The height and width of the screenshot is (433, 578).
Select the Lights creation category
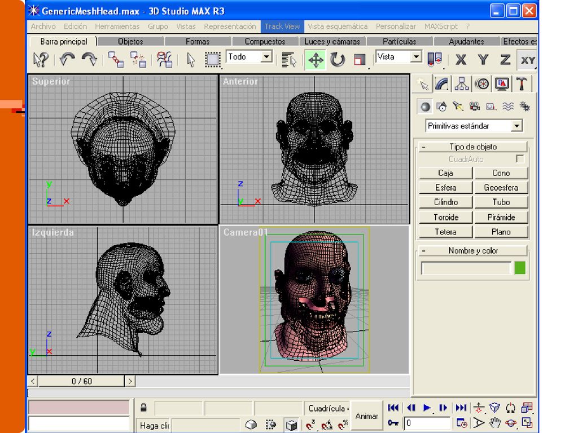(458, 107)
